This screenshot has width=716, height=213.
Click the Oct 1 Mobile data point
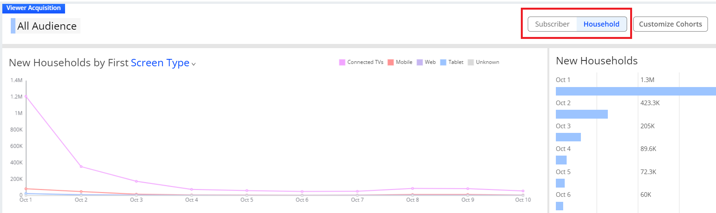tap(26, 189)
